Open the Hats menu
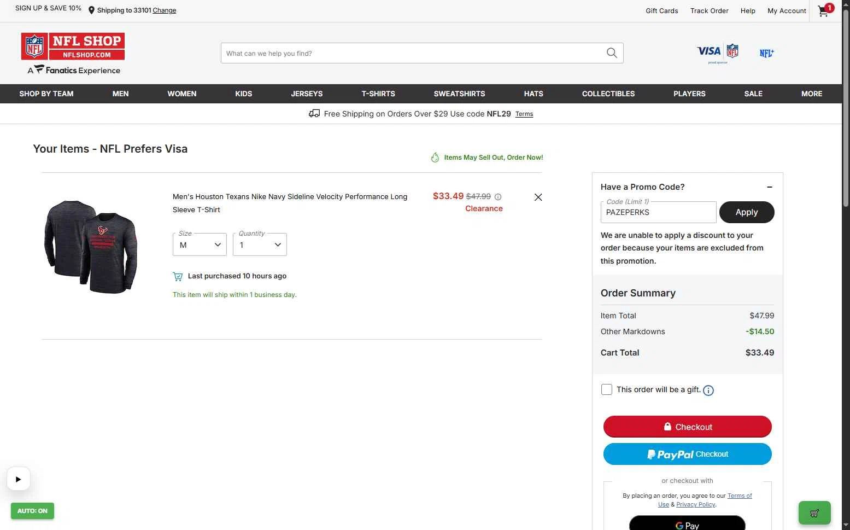Viewport: 850px width, 530px height. pos(534,94)
